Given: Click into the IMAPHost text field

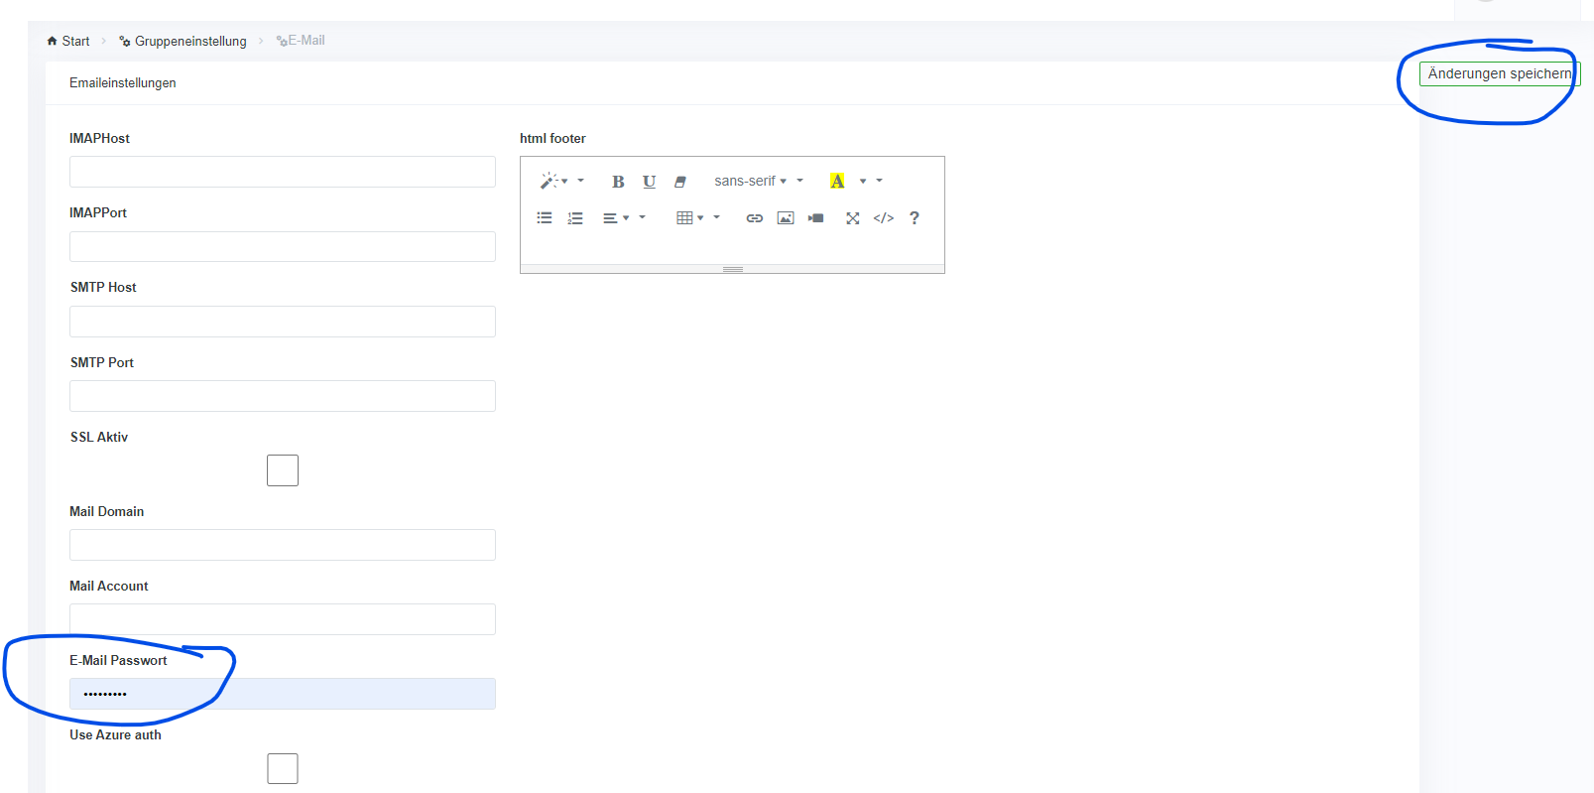Looking at the screenshot, I should pos(283,172).
